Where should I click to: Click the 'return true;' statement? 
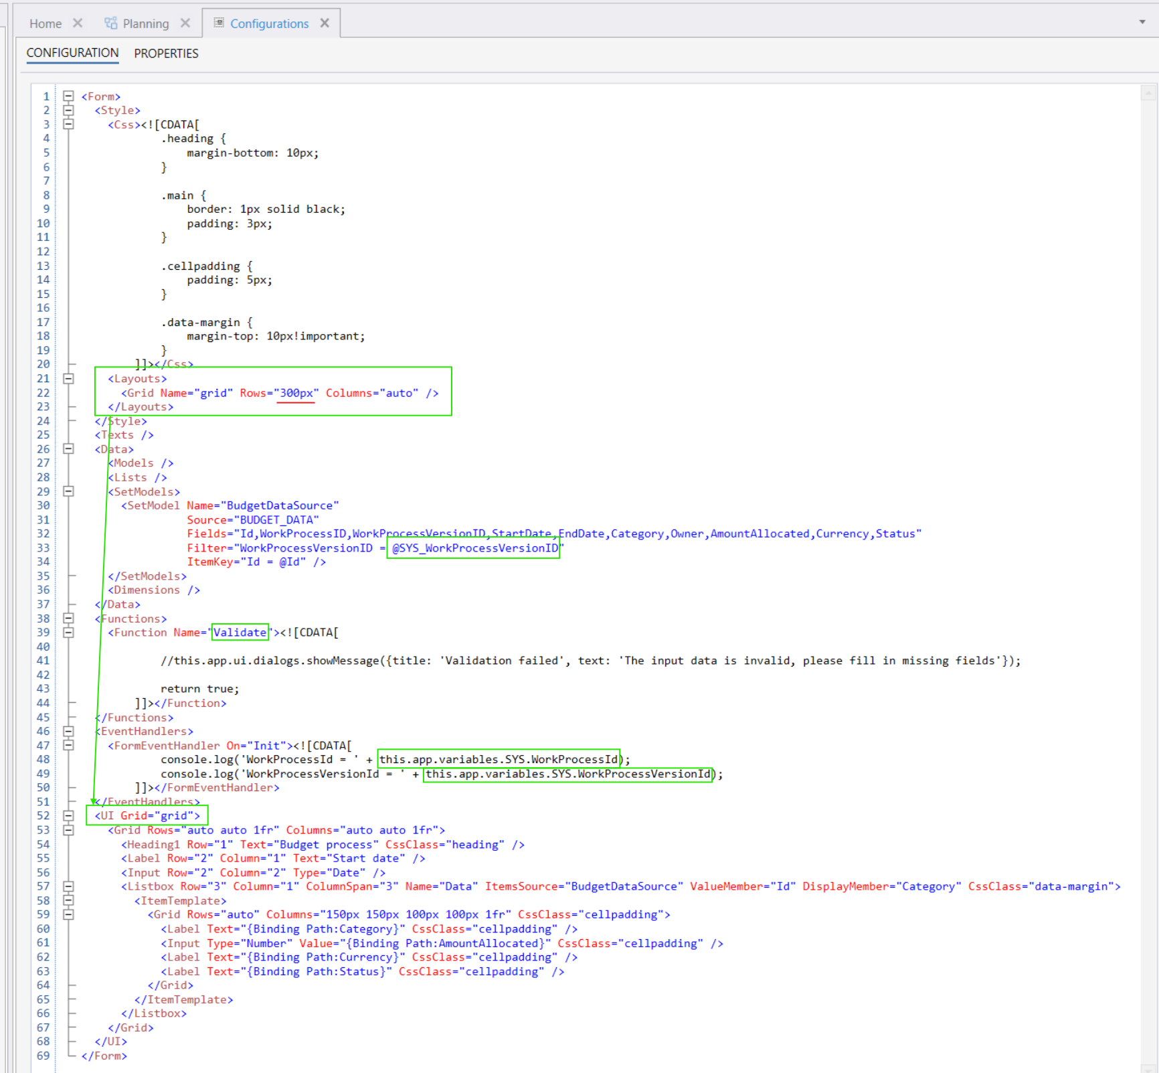[x=199, y=689]
